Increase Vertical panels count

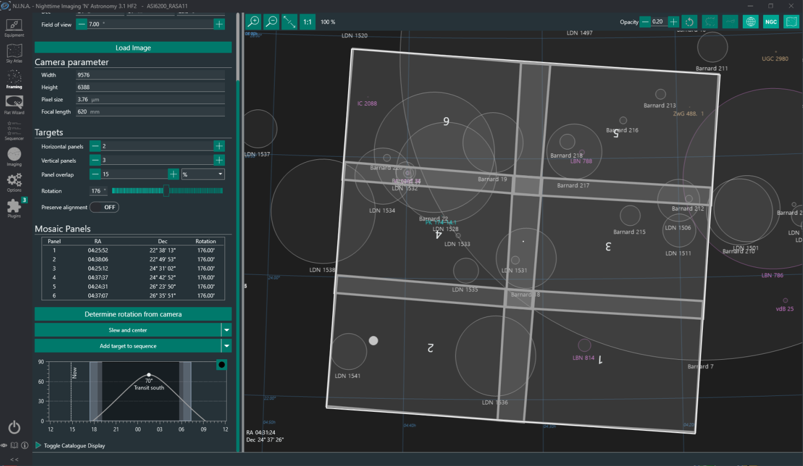point(219,160)
